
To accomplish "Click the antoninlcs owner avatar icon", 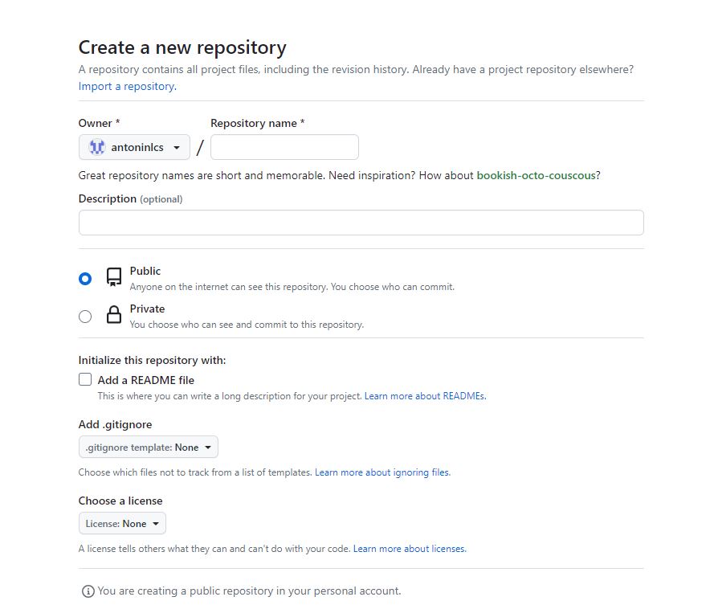I will tap(97, 148).
